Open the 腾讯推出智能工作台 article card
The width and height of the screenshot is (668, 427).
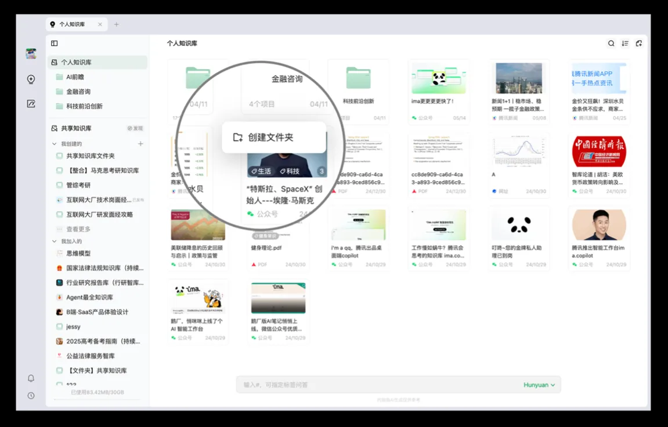pyautogui.click(x=599, y=238)
